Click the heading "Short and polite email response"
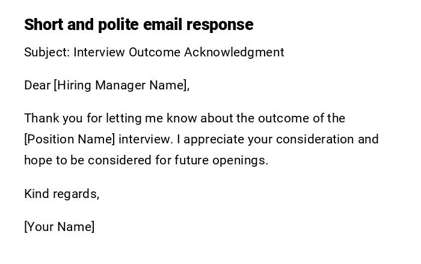 click(x=138, y=25)
